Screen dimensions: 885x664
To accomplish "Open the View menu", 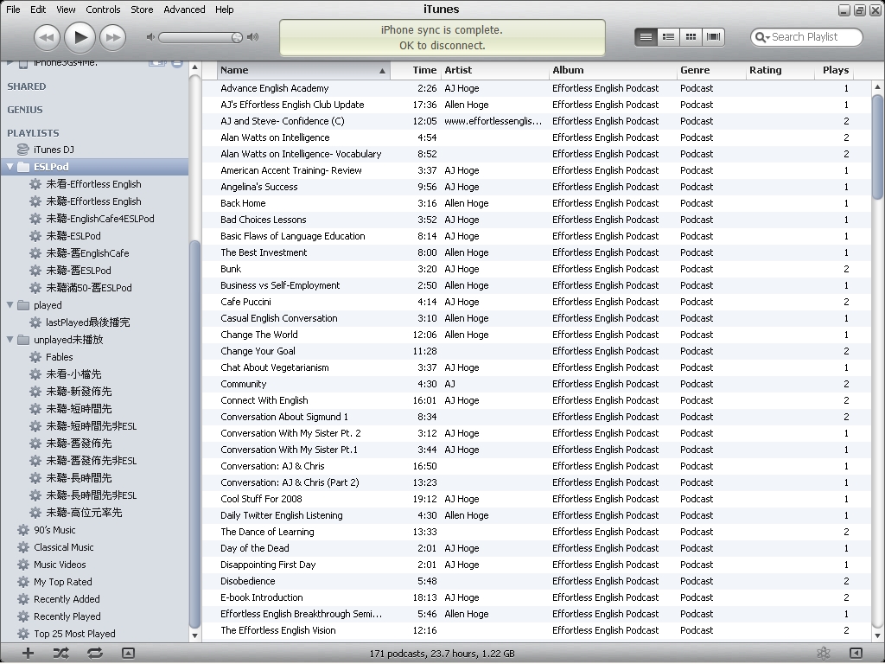I will pos(66,10).
